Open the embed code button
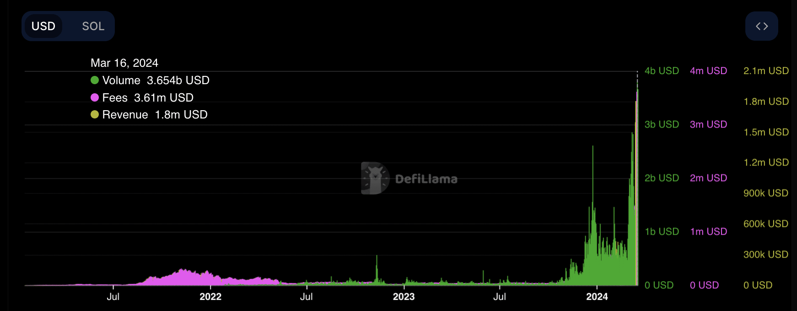 761,27
